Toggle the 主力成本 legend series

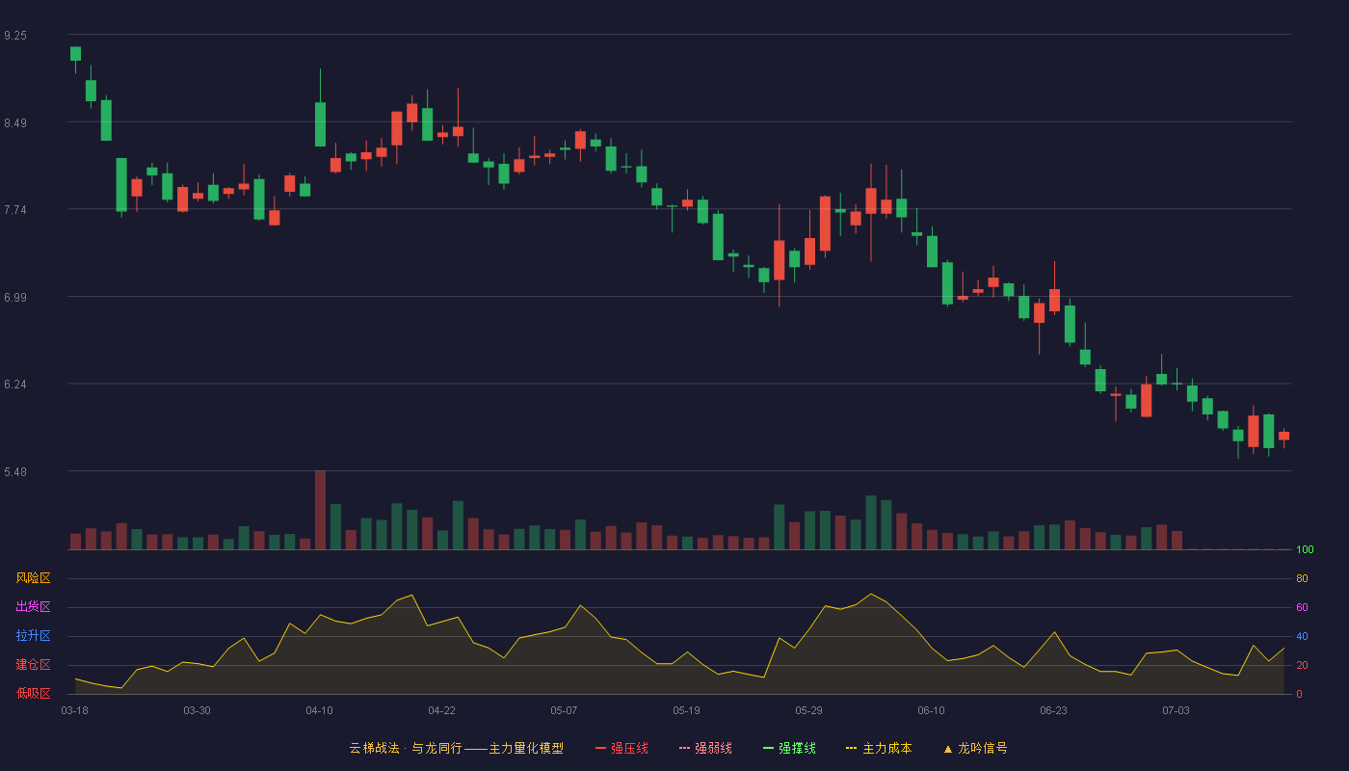[879, 748]
